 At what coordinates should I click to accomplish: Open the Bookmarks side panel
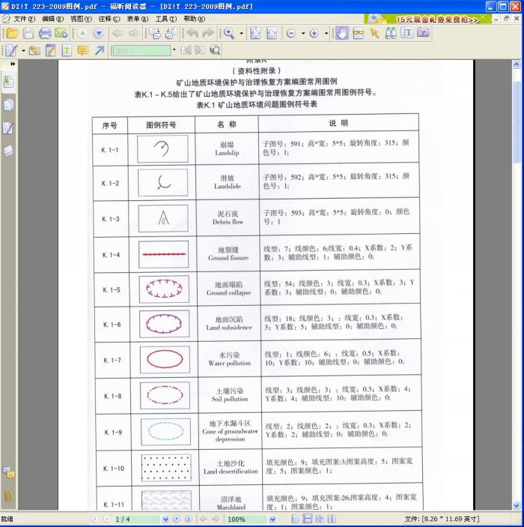8,81
